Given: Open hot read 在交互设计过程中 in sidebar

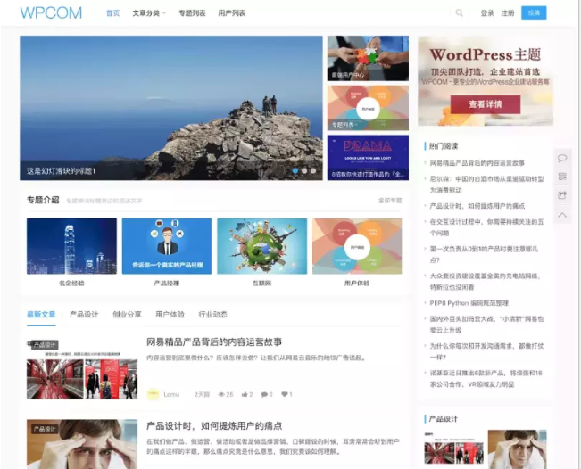Looking at the screenshot, I should click(486, 227).
